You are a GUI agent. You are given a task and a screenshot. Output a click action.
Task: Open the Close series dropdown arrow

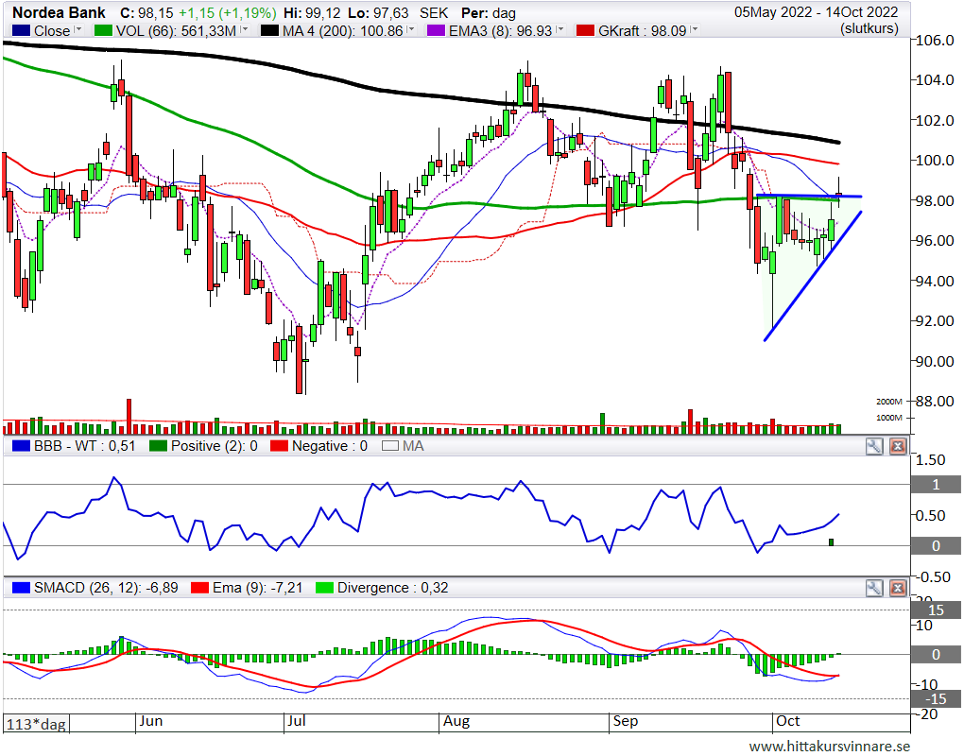coord(77,29)
